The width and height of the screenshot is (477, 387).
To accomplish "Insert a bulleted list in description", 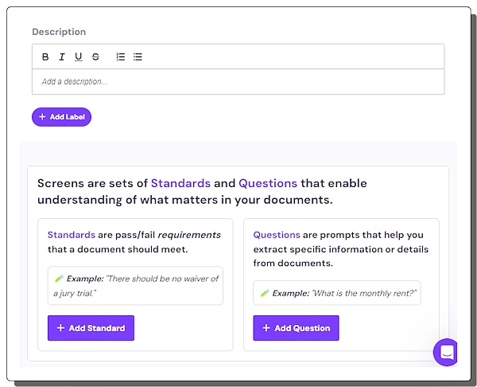I will pyautogui.click(x=138, y=57).
